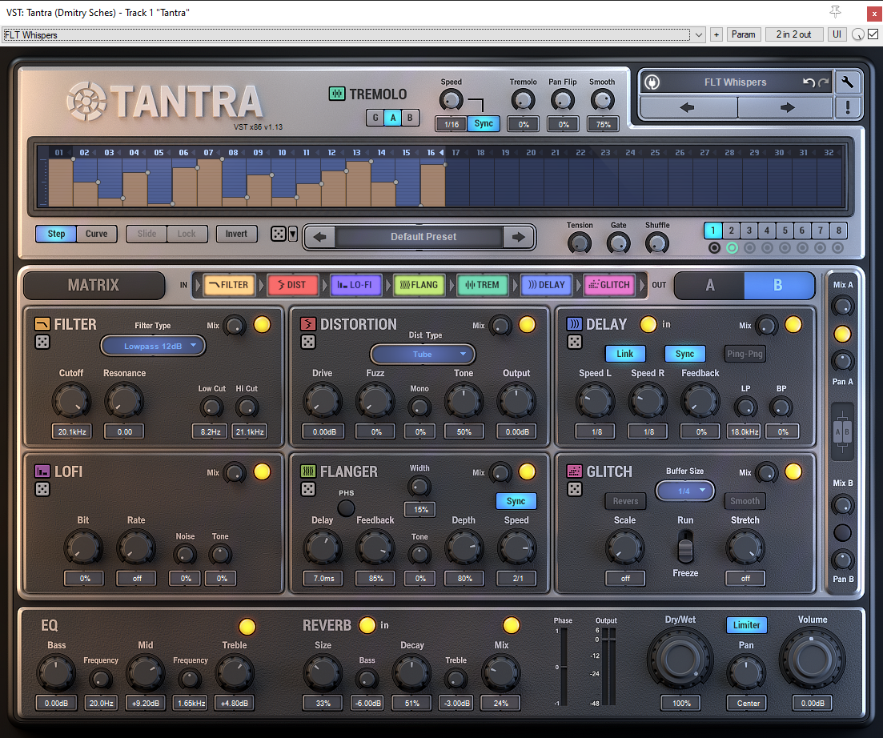The height and width of the screenshot is (738, 883).
Task: Click the master Volume knob
Action: point(812,659)
